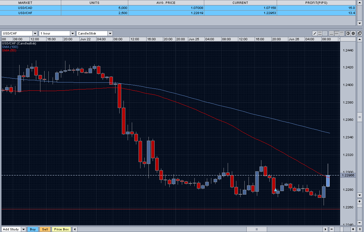Click the Jun 22 date label
364x232 pixels.
pos(85,39)
